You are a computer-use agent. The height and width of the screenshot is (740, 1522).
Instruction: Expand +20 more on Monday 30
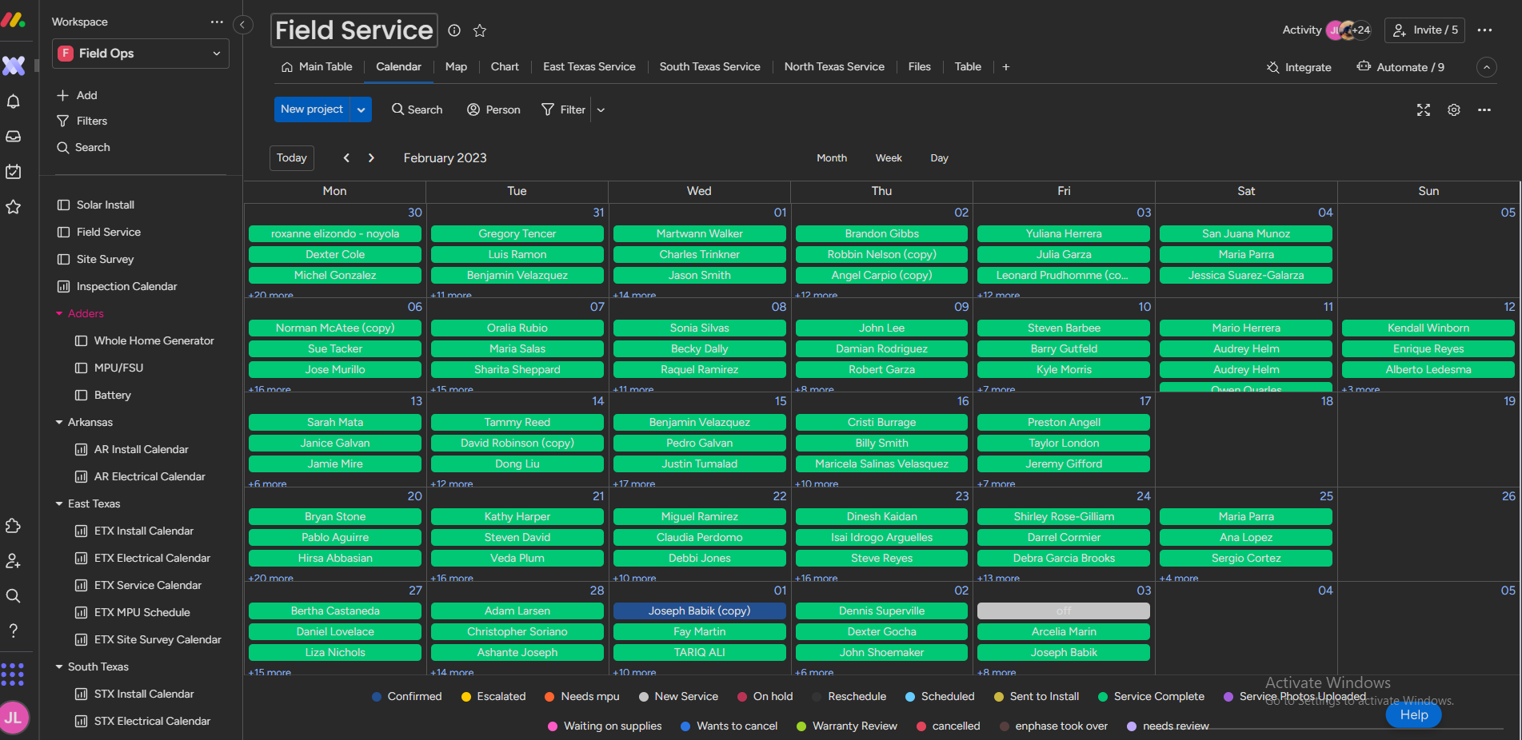tap(271, 295)
